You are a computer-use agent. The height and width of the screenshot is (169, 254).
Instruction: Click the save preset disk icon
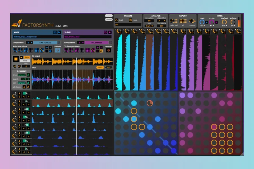pyautogui.click(x=131, y=20)
